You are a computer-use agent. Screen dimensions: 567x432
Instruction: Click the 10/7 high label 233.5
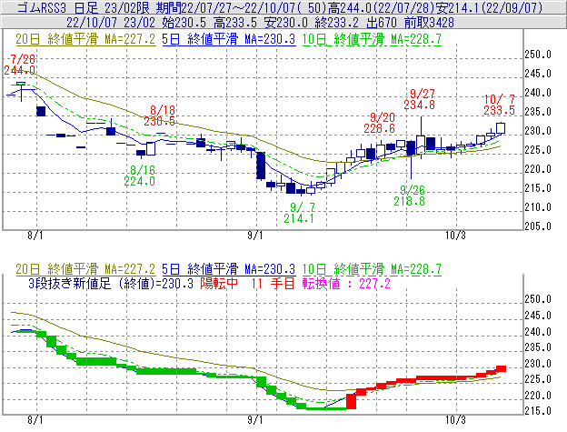pos(499,110)
